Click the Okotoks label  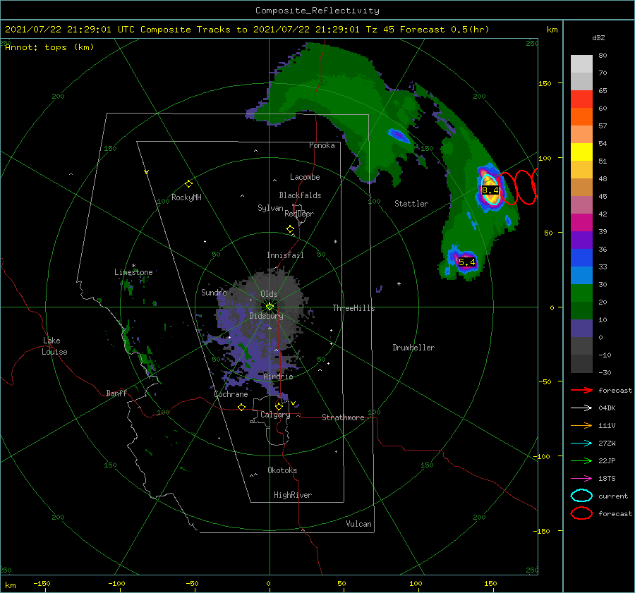(x=282, y=470)
